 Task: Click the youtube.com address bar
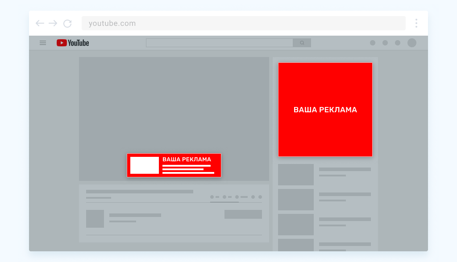[243, 23]
